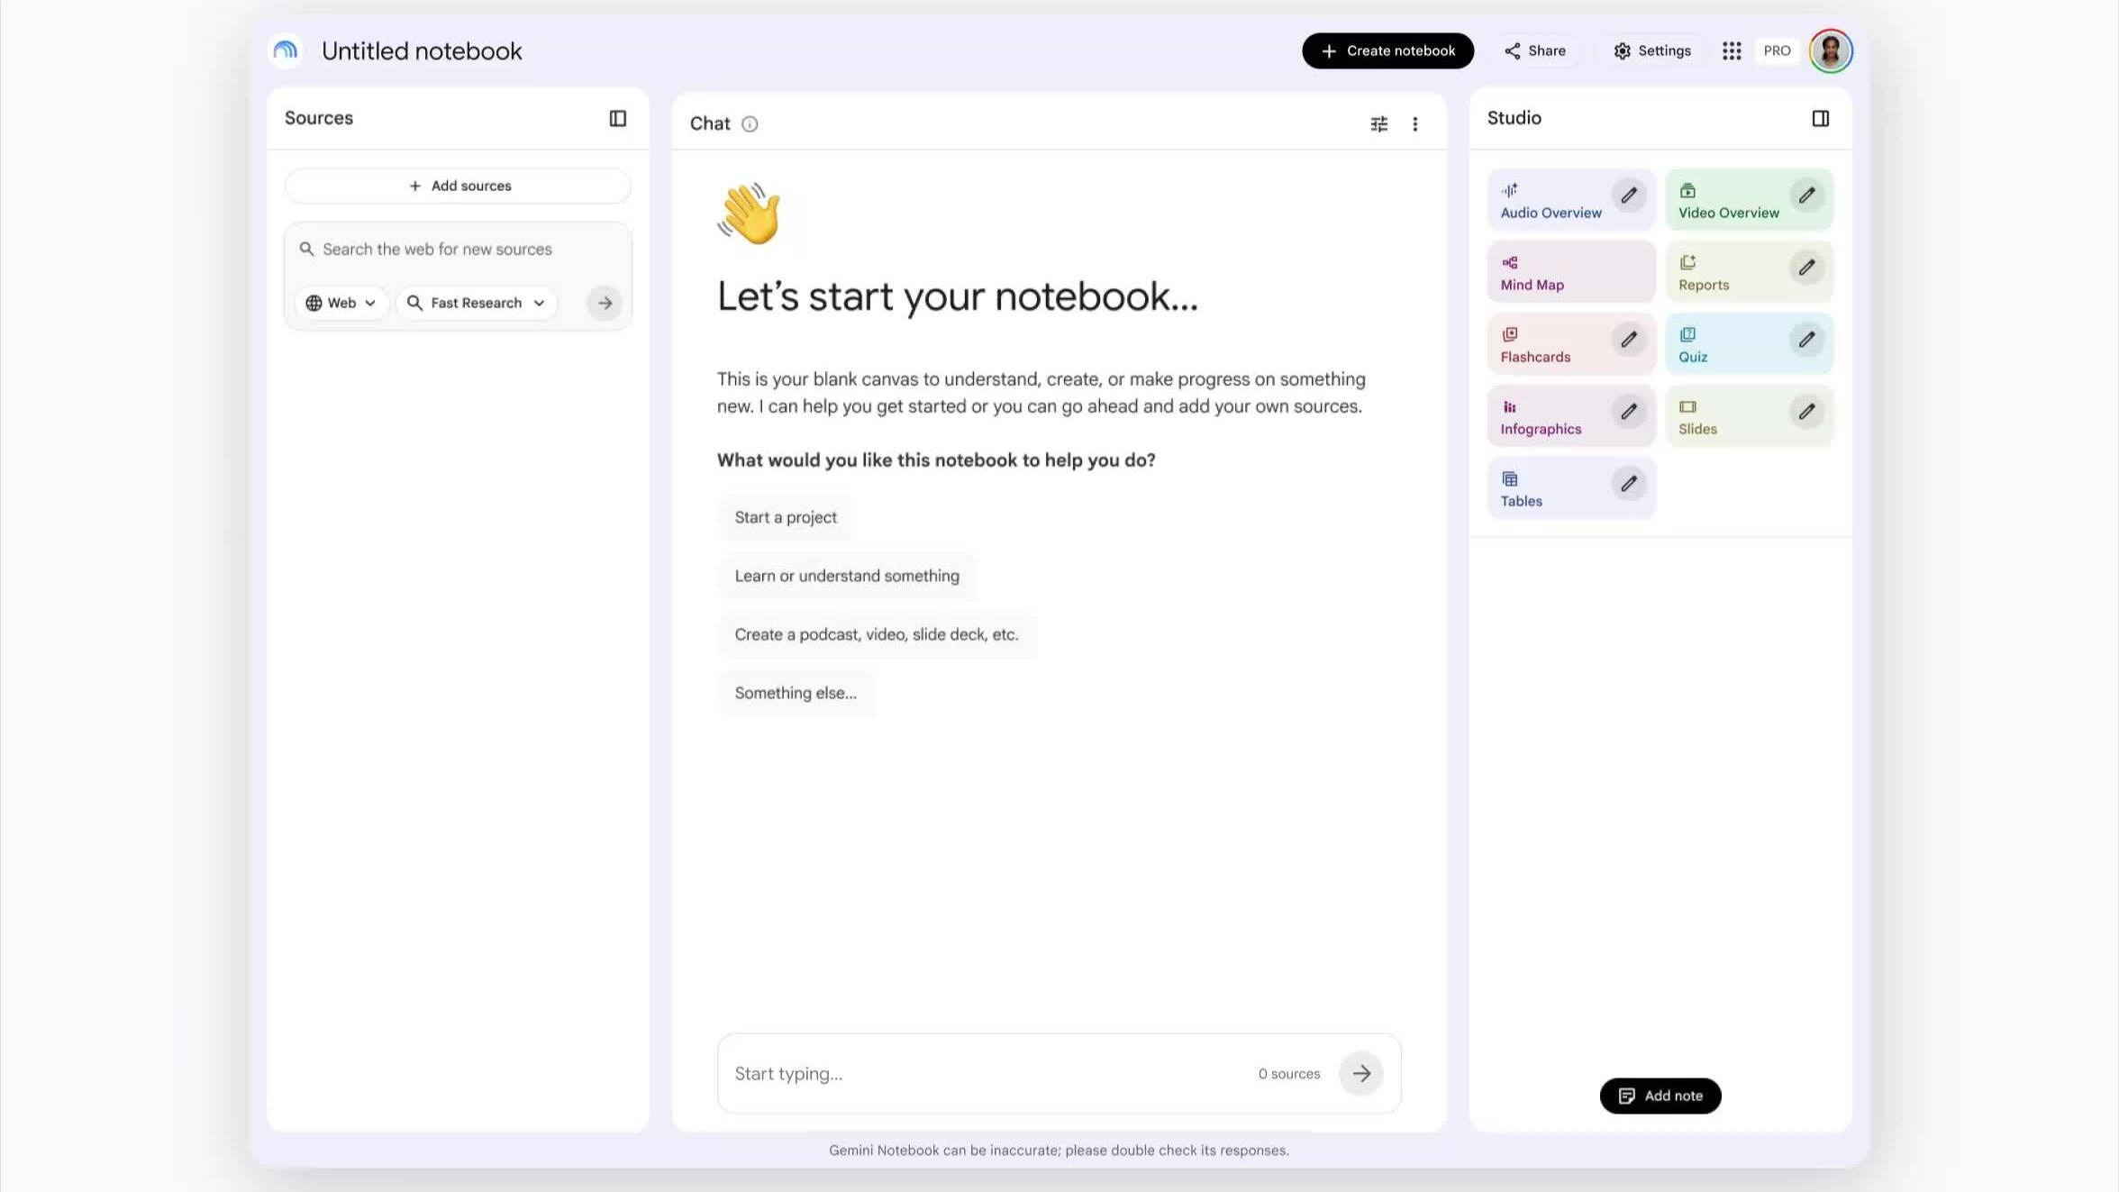Click the Infographics edit pencil
This screenshot has height=1192, width=2119.
click(x=1629, y=411)
